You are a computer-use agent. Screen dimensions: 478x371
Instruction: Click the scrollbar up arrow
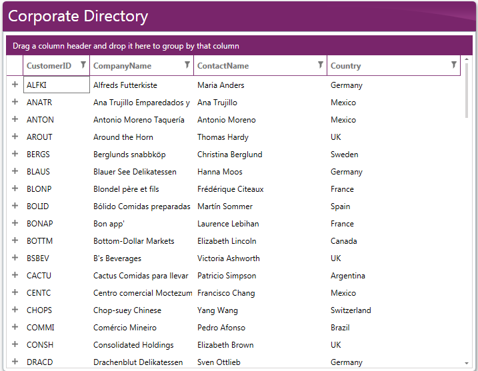click(x=466, y=60)
